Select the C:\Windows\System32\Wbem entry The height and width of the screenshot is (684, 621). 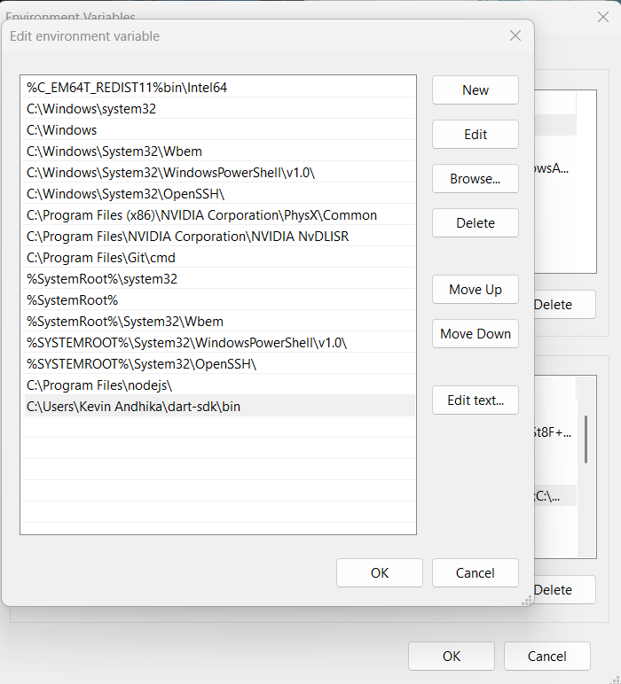pos(114,152)
